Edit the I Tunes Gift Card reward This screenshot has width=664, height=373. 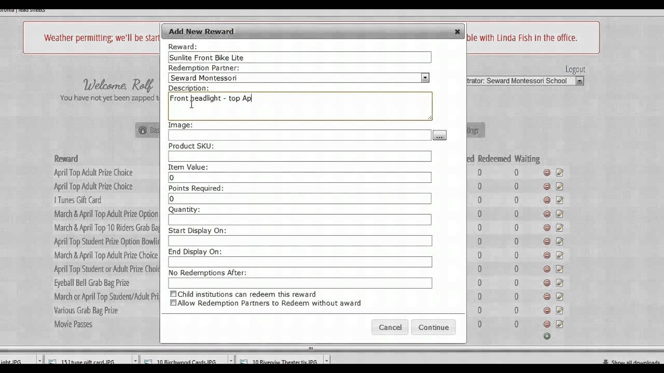pyautogui.click(x=560, y=200)
